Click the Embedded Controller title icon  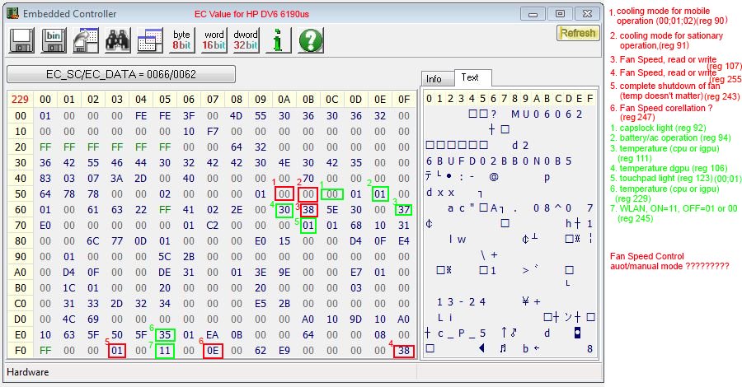click(x=12, y=14)
